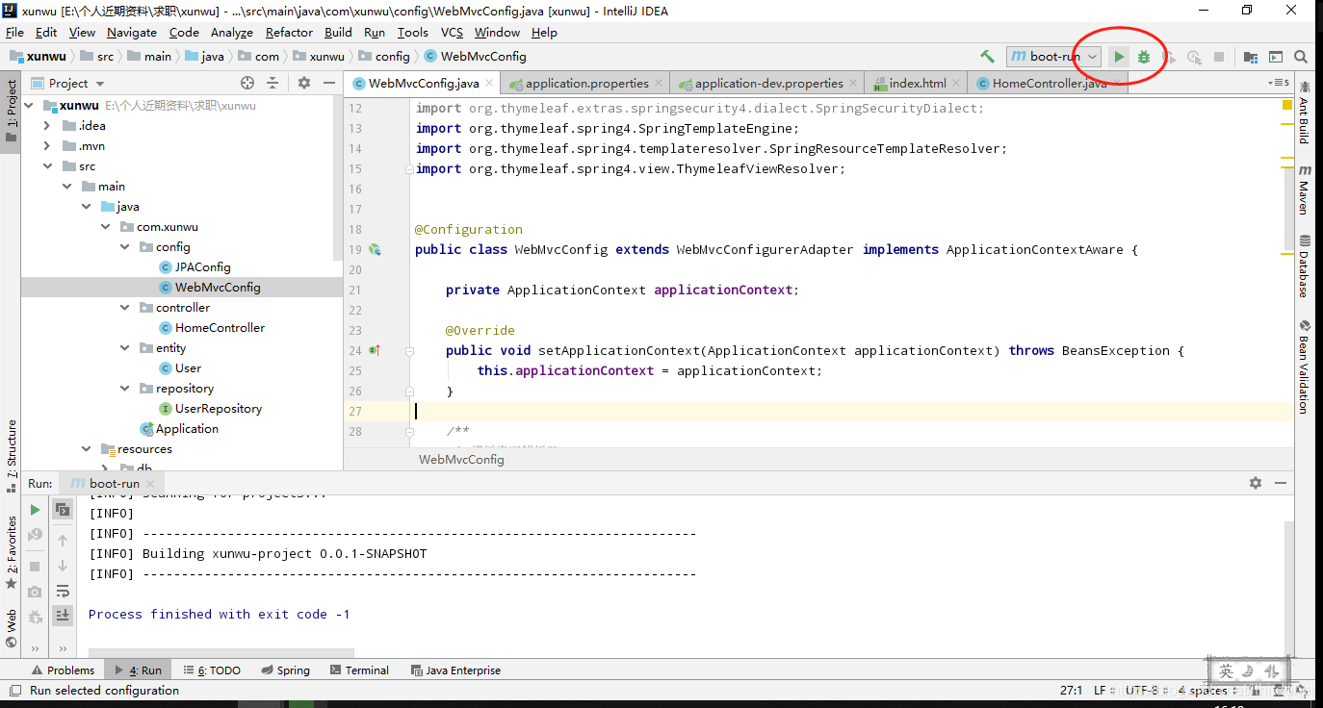Viewport: 1323px width, 708px height.
Task: Click the down arrow in Run panel
Action: [63, 566]
